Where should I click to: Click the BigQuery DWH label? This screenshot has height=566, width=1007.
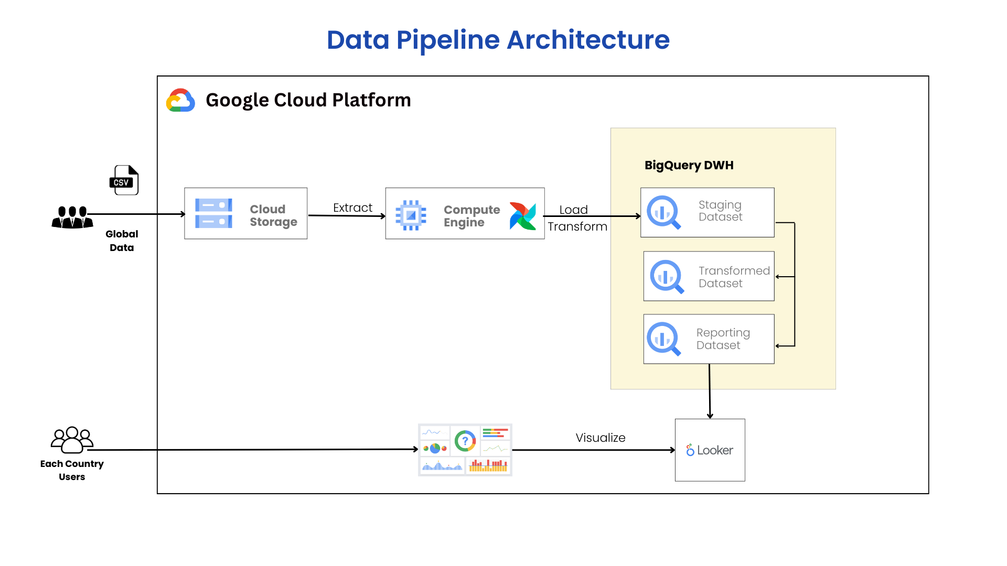(x=689, y=166)
